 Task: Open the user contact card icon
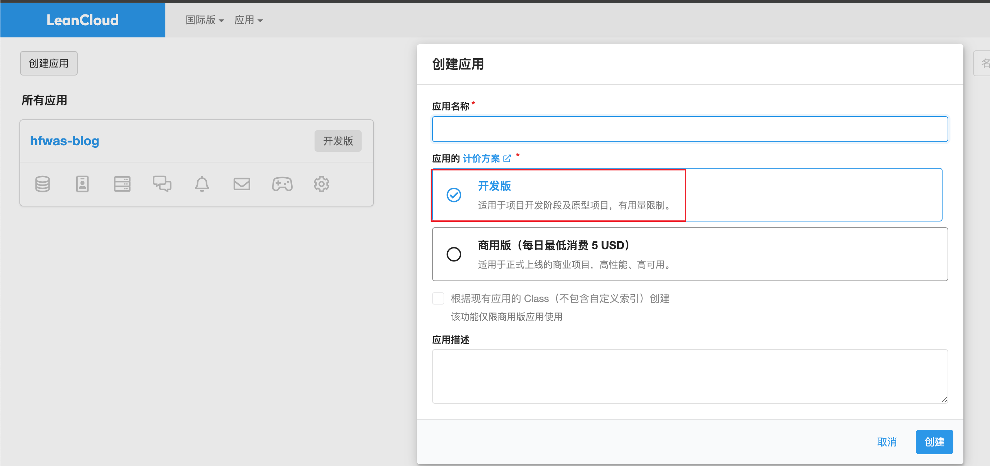pos(82,184)
